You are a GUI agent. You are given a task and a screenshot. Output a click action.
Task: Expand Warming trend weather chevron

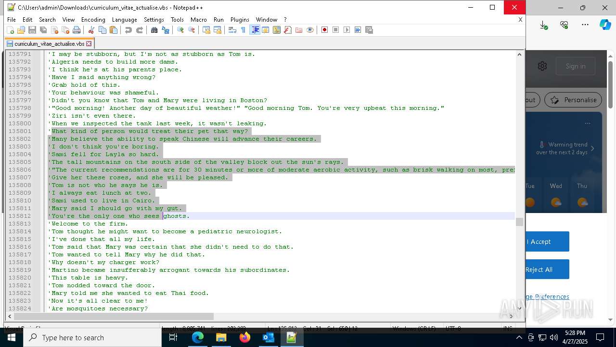point(592,148)
